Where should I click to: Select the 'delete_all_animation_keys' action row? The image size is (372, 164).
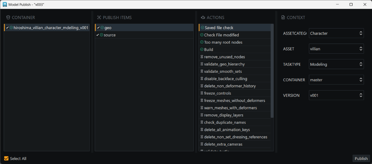pos(235,130)
